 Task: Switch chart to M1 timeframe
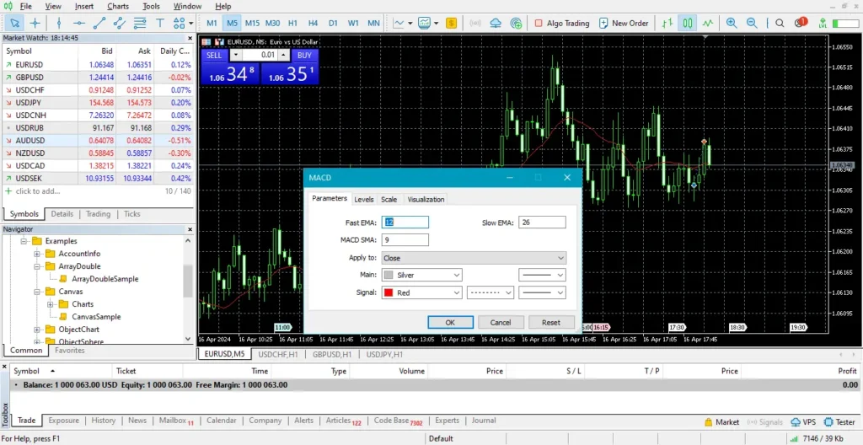(212, 23)
